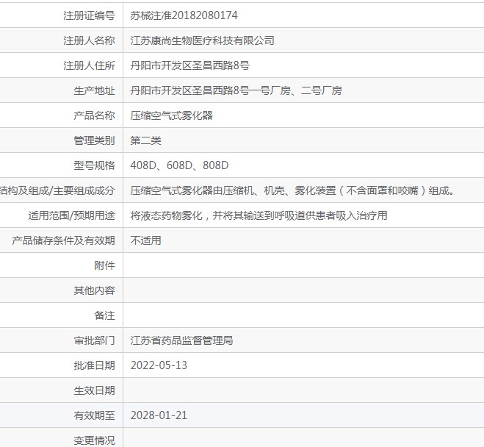Click the label 生效日期
This screenshot has height=447, width=484.
tap(94, 390)
